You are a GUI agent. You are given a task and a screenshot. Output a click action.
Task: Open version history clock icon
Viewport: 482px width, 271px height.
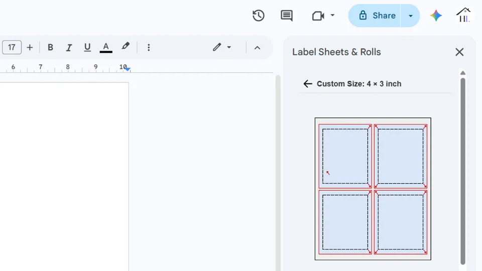(258, 16)
